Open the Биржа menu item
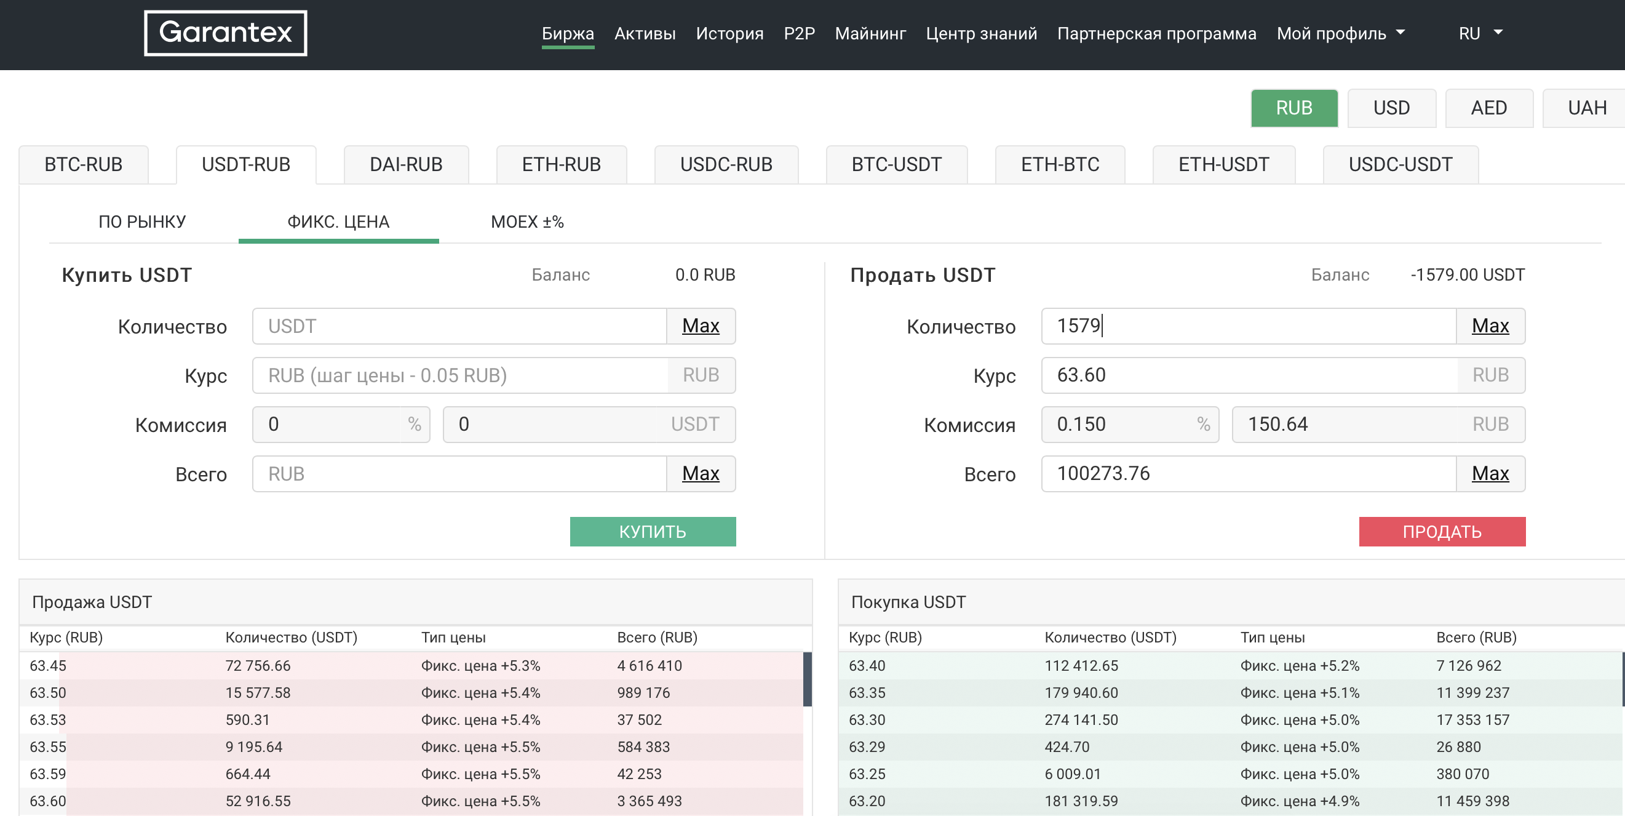 tap(568, 33)
